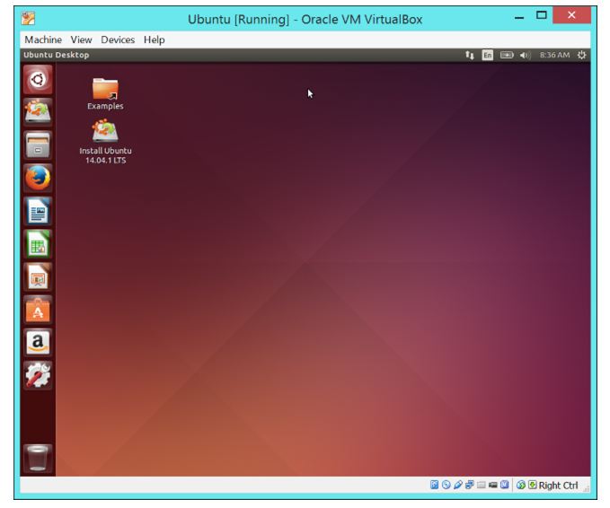The image size is (610, 508).
Task: Open the session power gear menu
Action: pyautogui.click(x=581, y=55)
